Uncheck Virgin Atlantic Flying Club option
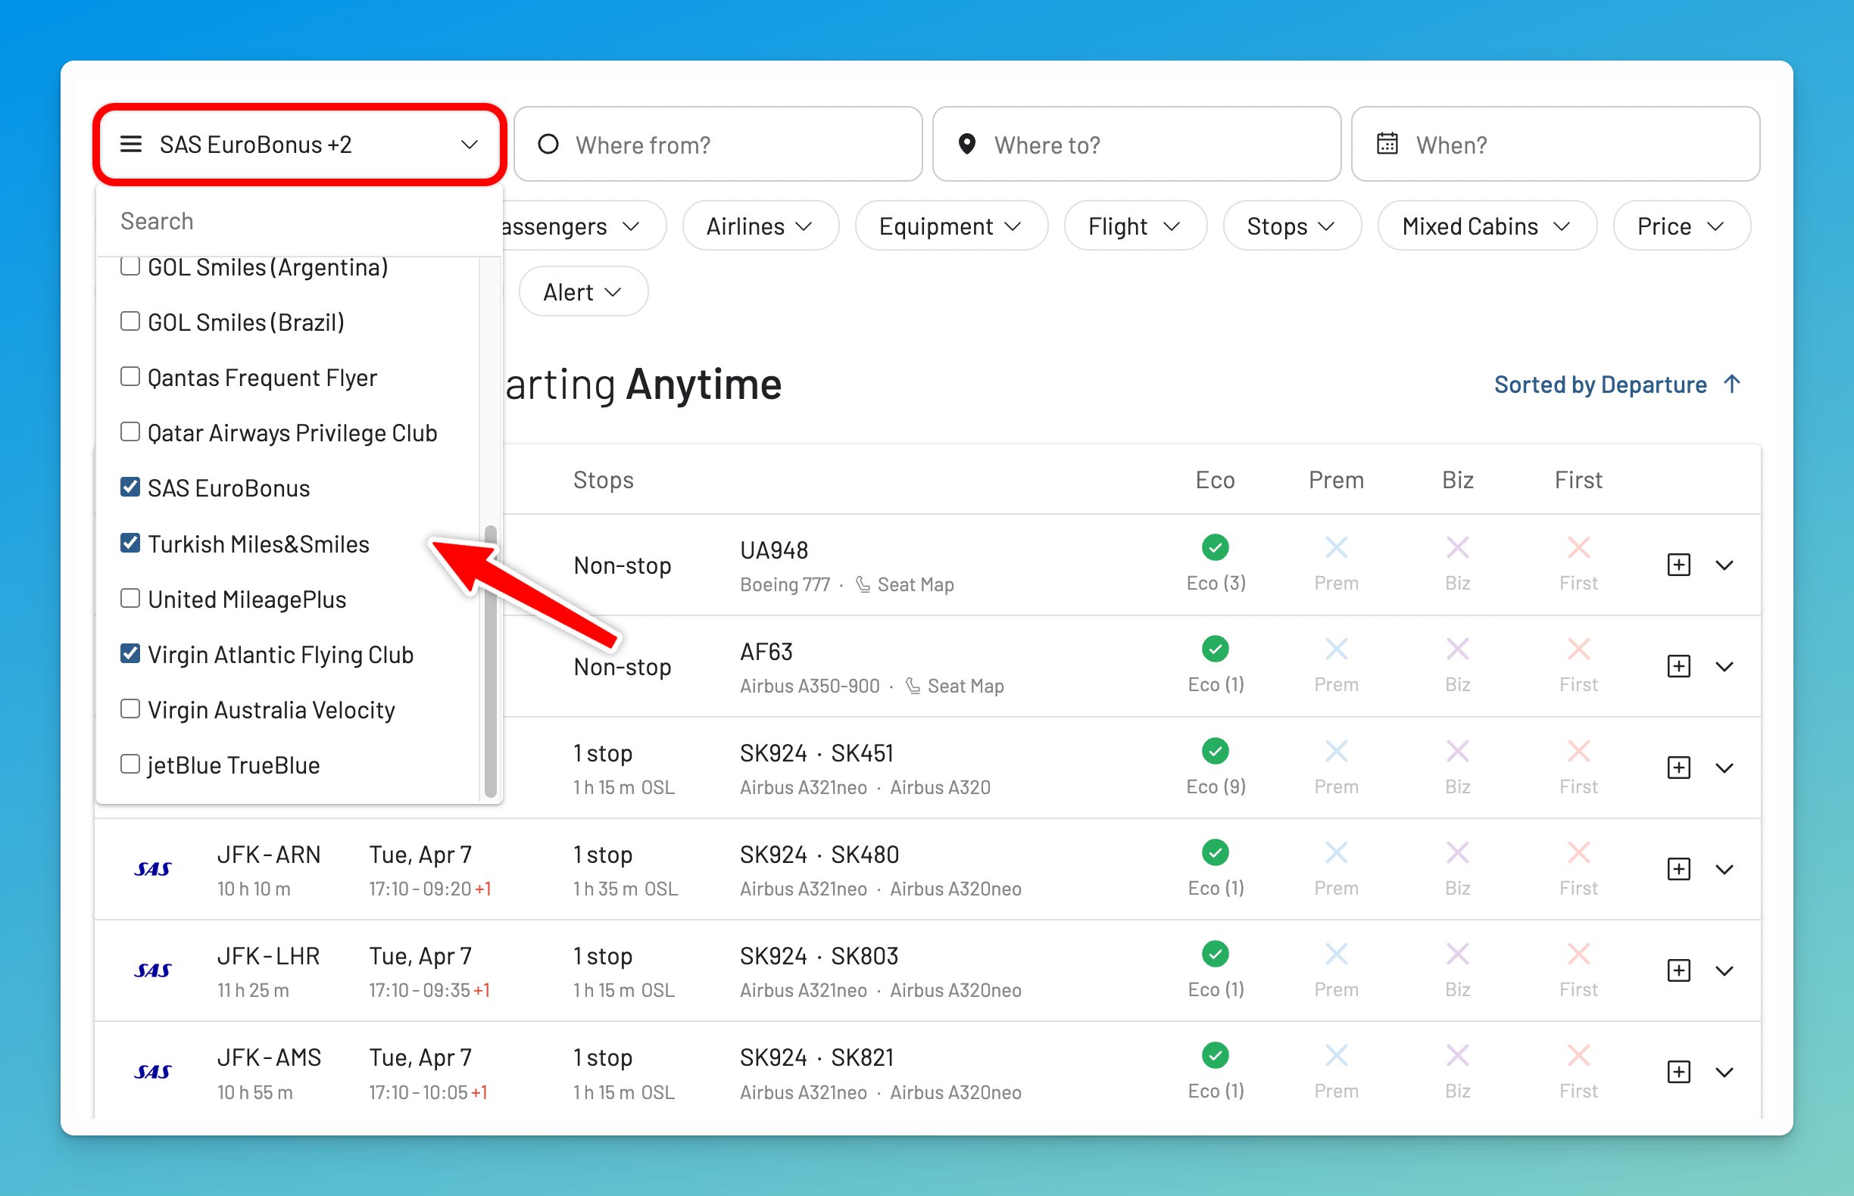1854x1196 pixels. 130,654
